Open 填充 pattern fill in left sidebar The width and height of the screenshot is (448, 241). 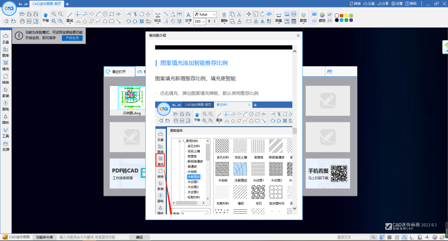point(6,65)
